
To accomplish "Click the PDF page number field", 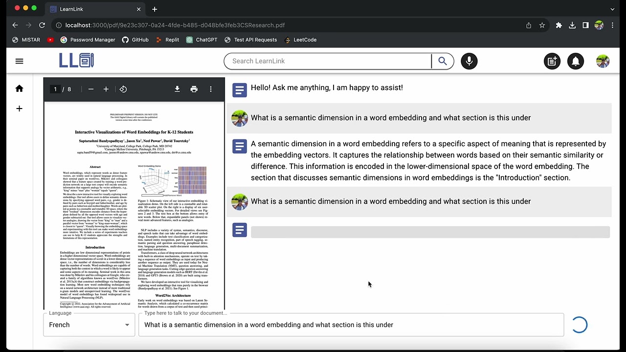I will tap(55, 89).
